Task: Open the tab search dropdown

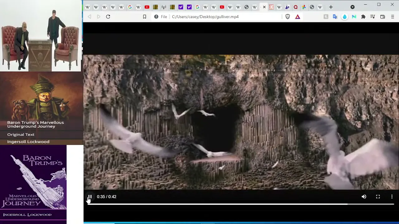Action: [x=353, y=7]
